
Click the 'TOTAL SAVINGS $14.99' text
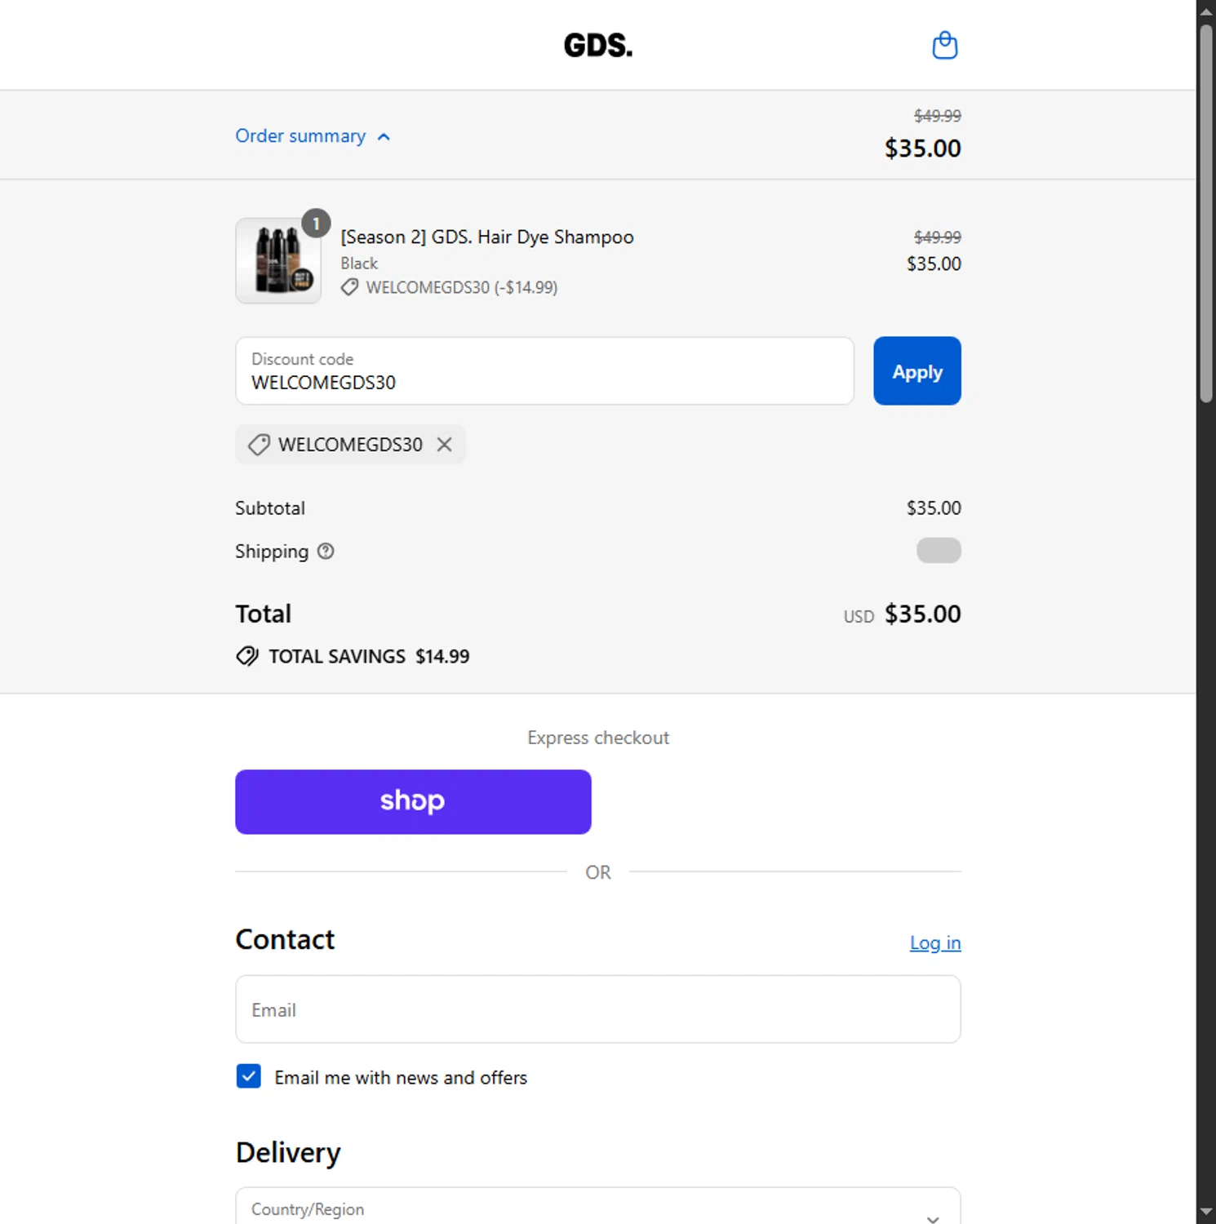[369, 657]
